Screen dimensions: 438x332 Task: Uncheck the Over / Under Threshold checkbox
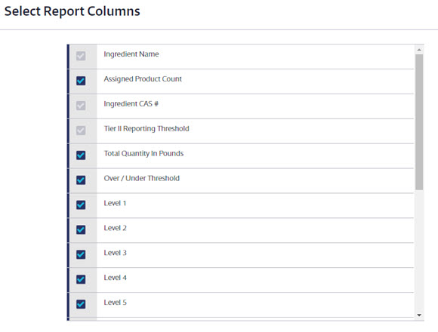pyautogui.click(x=81, y=180)
